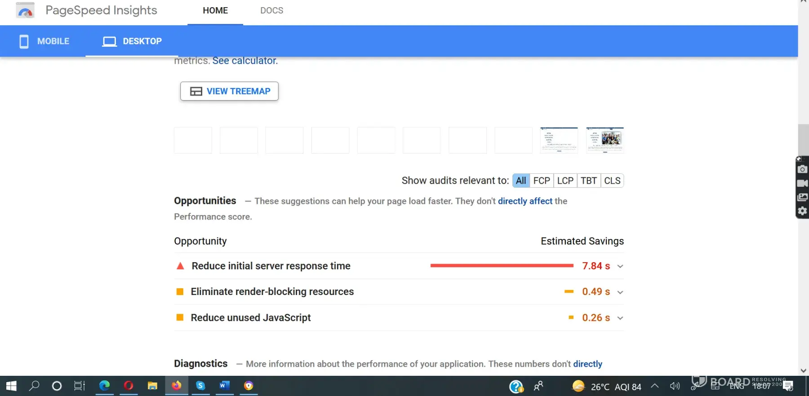Screen dimensions: 809x396
Task: Click the video record icon in side toolbar
Action: [x=802, y=183]
